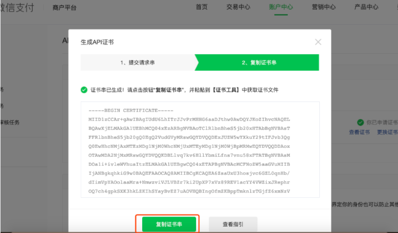Click the green success checkmark in dialog
The image size is (398, 233).
pyautogui.click(x=84, y=90)
